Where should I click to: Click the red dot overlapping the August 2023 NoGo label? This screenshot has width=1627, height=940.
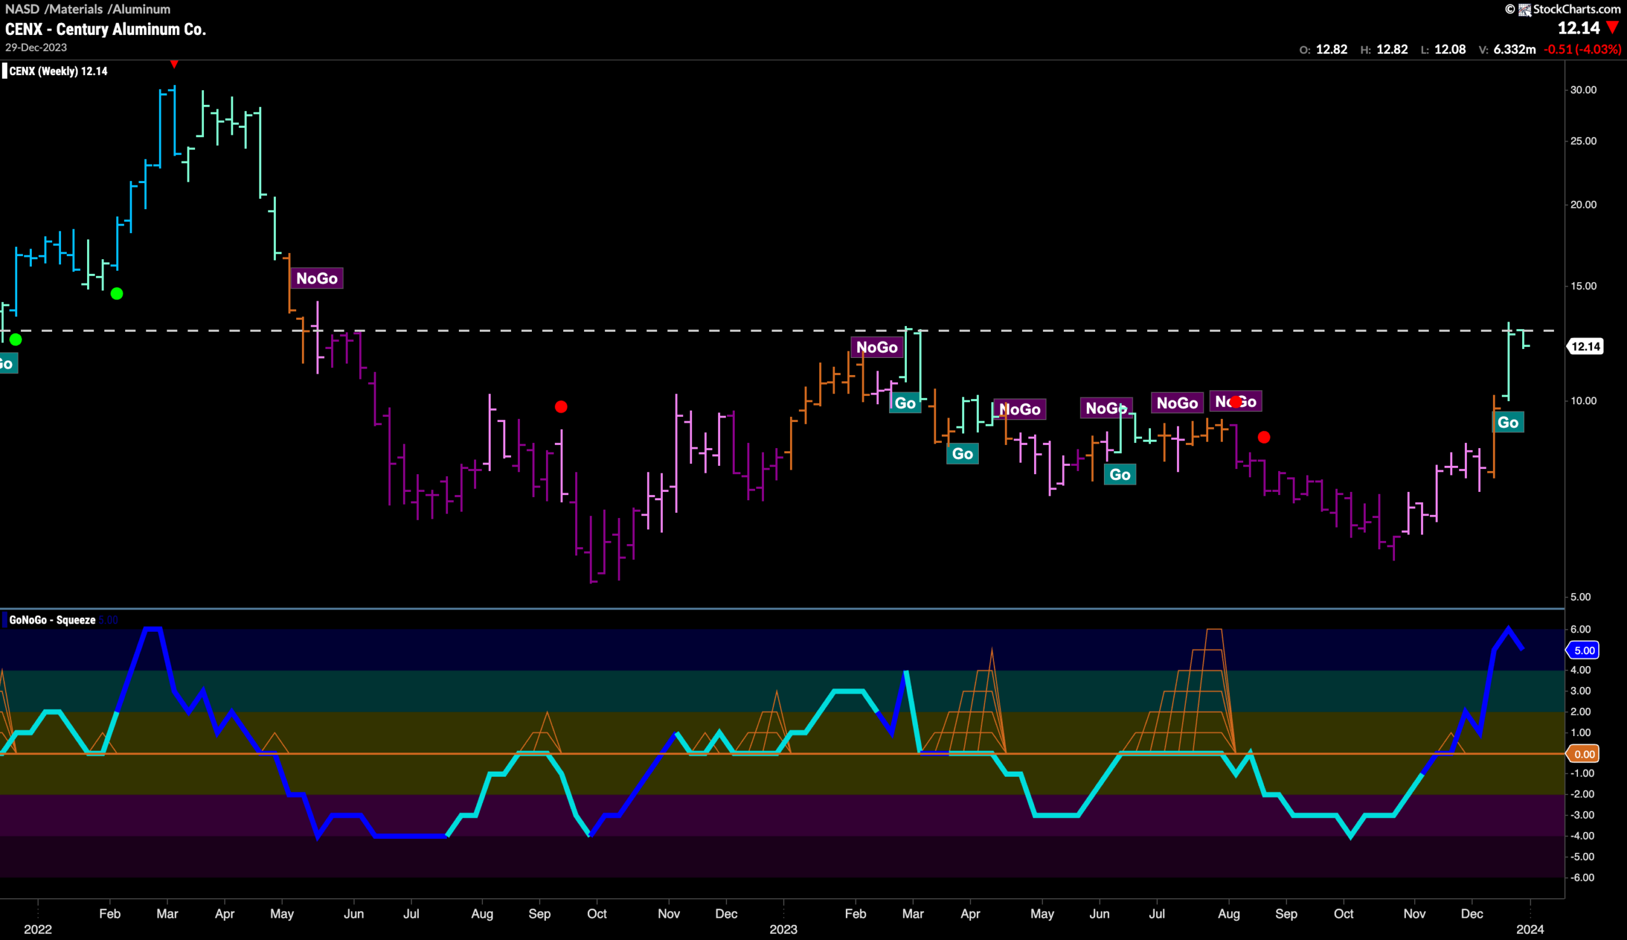coord(1236,402)
